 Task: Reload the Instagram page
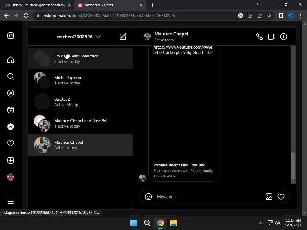click(x=26, y=16)
